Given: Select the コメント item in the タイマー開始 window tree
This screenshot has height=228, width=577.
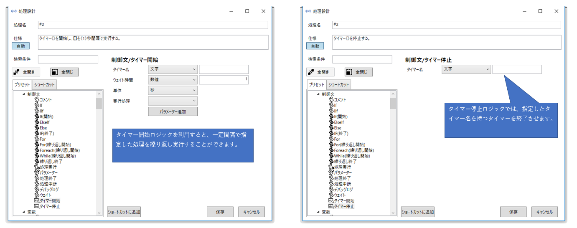Looking at the screenshot, I should pos(46,100).
